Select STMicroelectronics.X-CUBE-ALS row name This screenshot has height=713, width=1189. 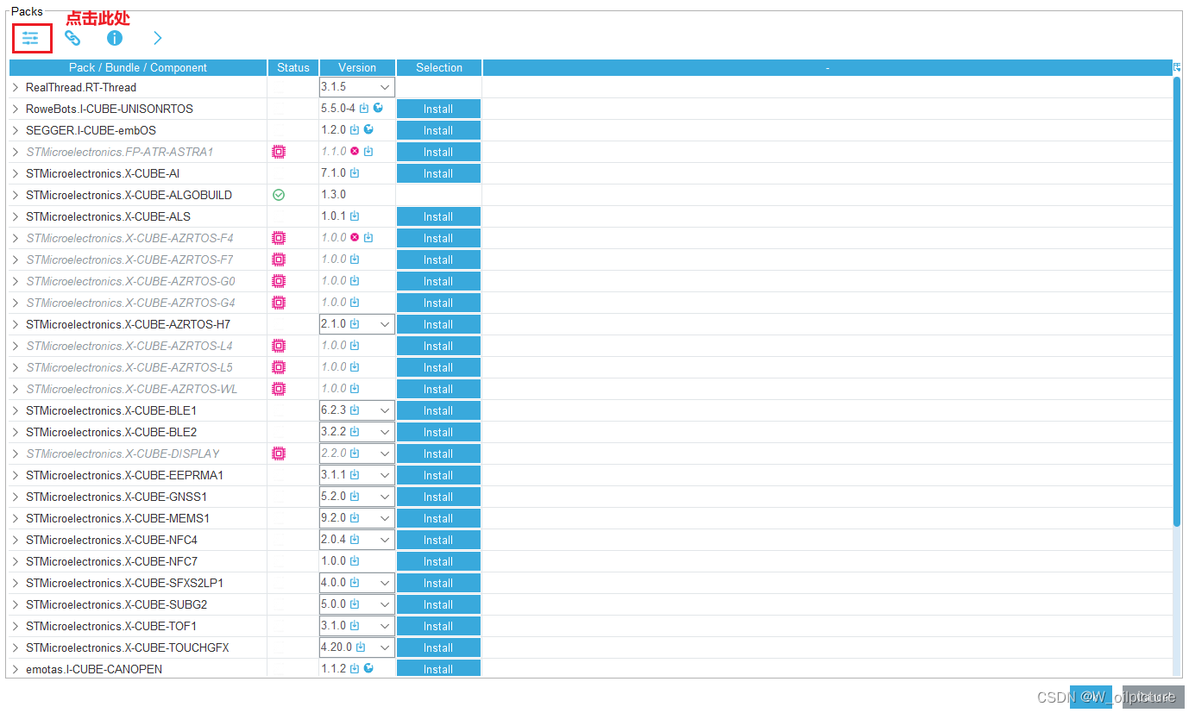(x=108, y=216)
